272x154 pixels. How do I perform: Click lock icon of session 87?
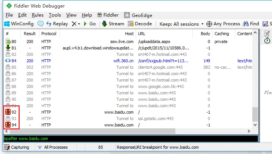[x=8, y=80]
